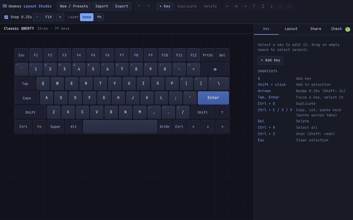
Task: Switch to the fn layer
Action: pos(99,17)
